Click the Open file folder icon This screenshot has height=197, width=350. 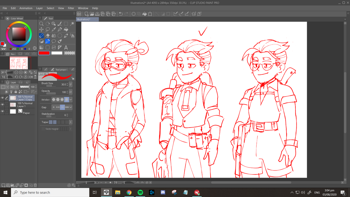click(x=92, y=14)
